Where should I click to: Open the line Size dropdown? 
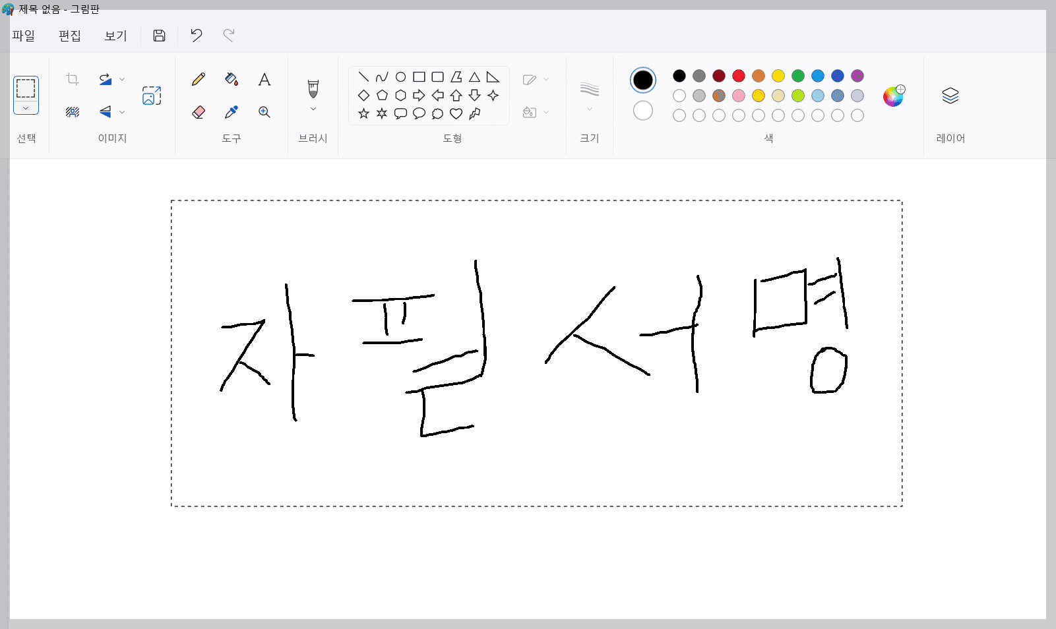pos(589,108)
